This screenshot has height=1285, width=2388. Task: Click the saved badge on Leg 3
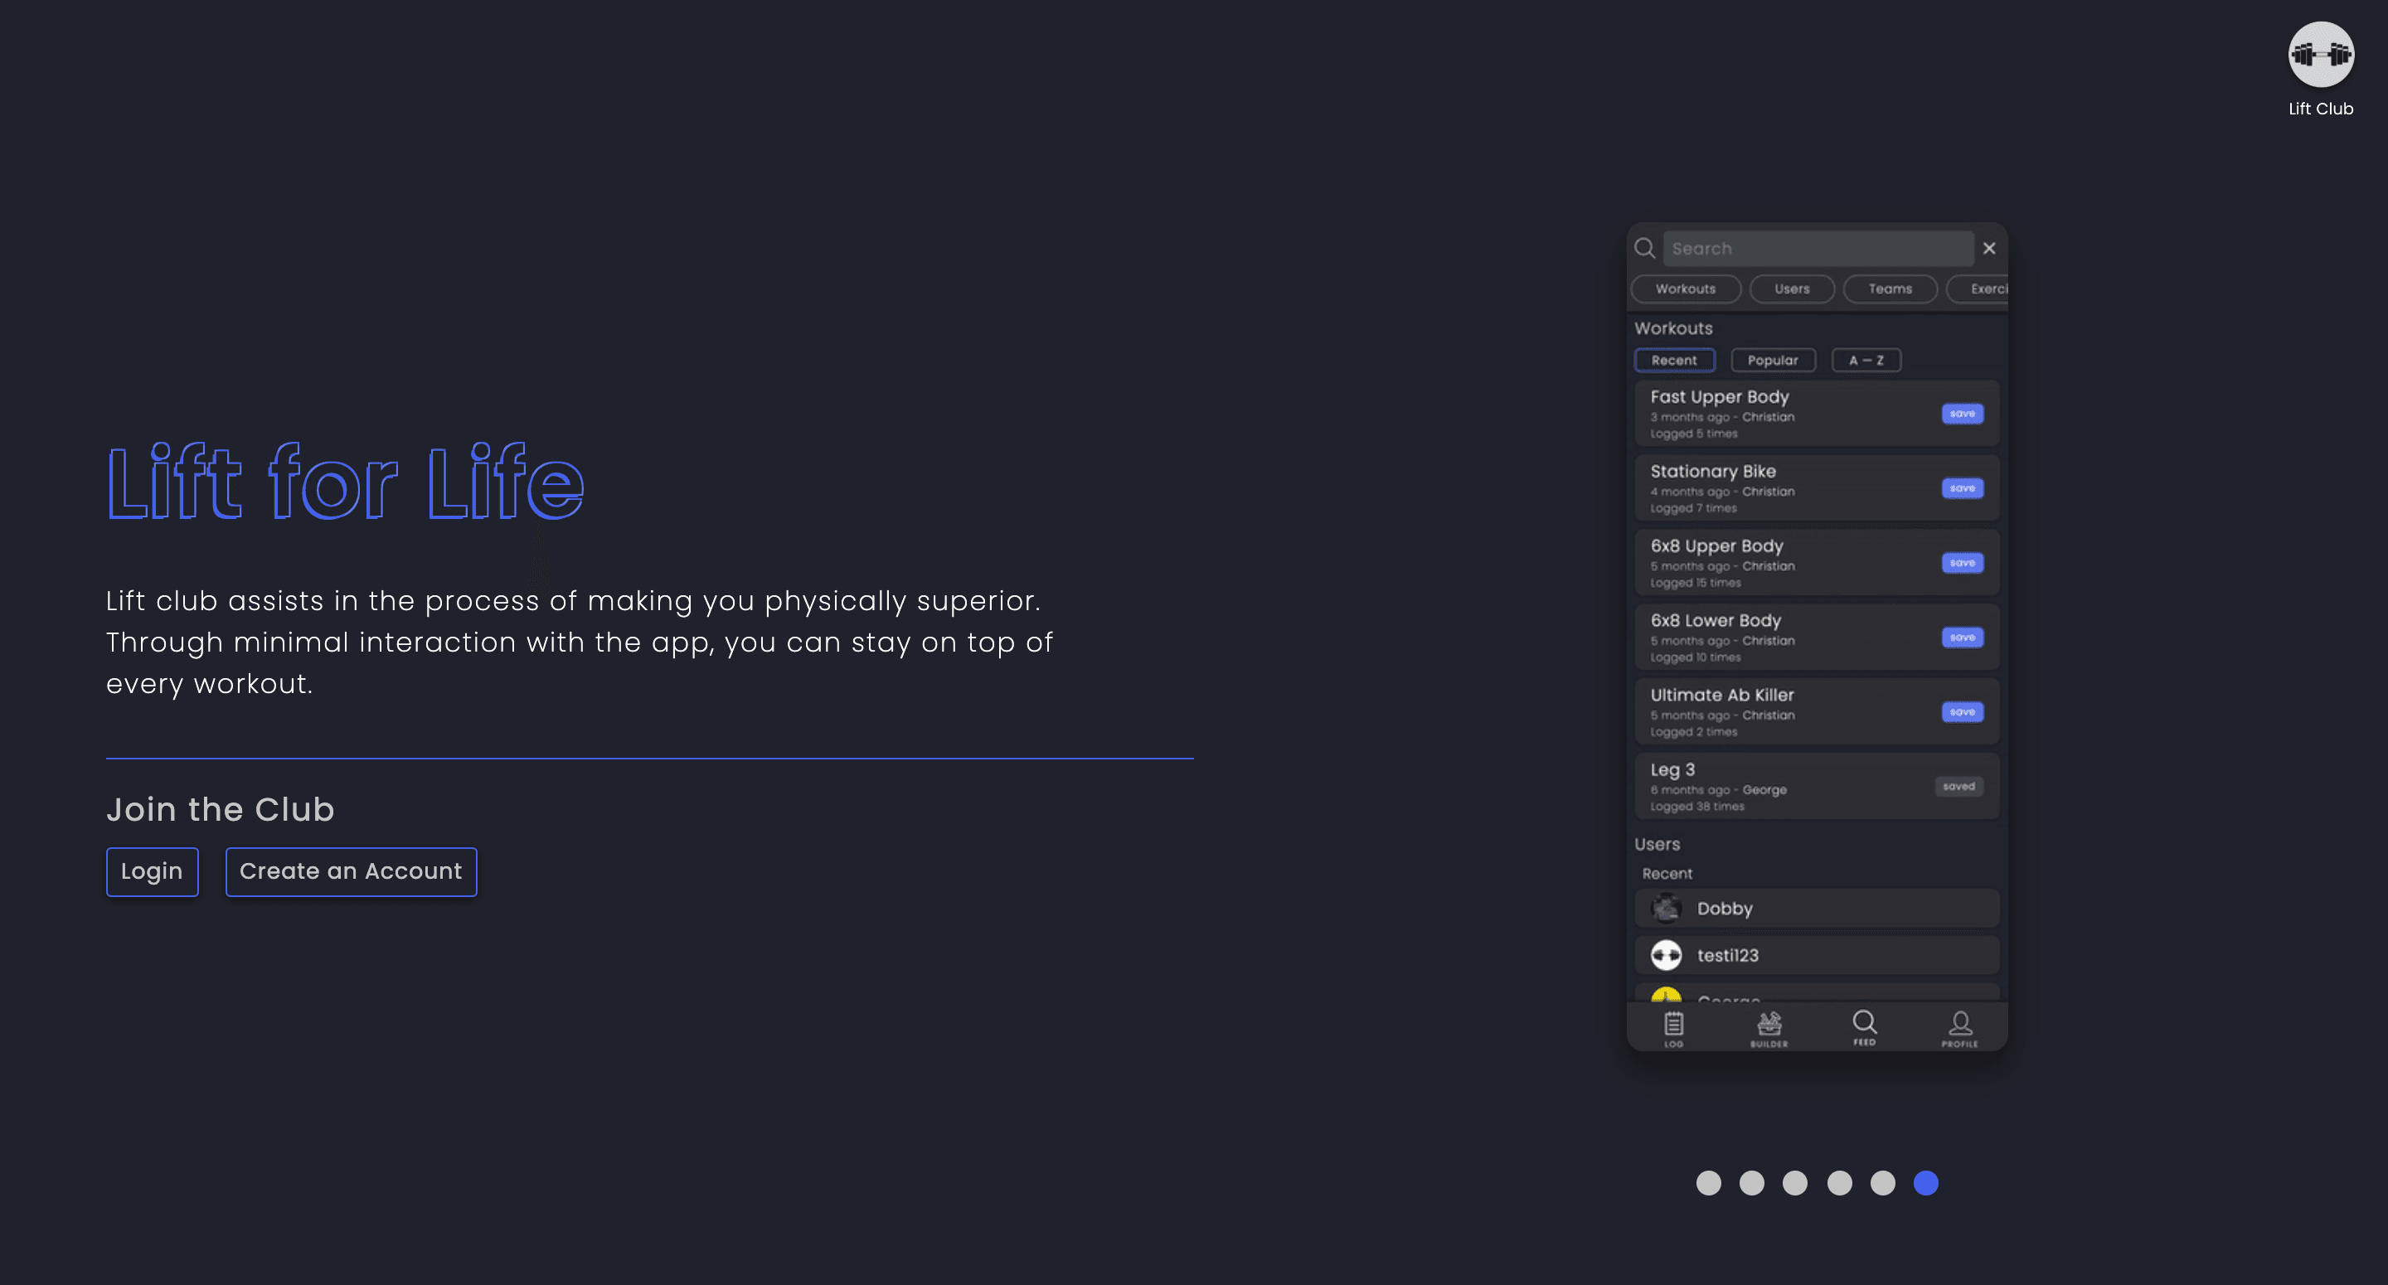pyautogui.click(x=1958, y=786)
